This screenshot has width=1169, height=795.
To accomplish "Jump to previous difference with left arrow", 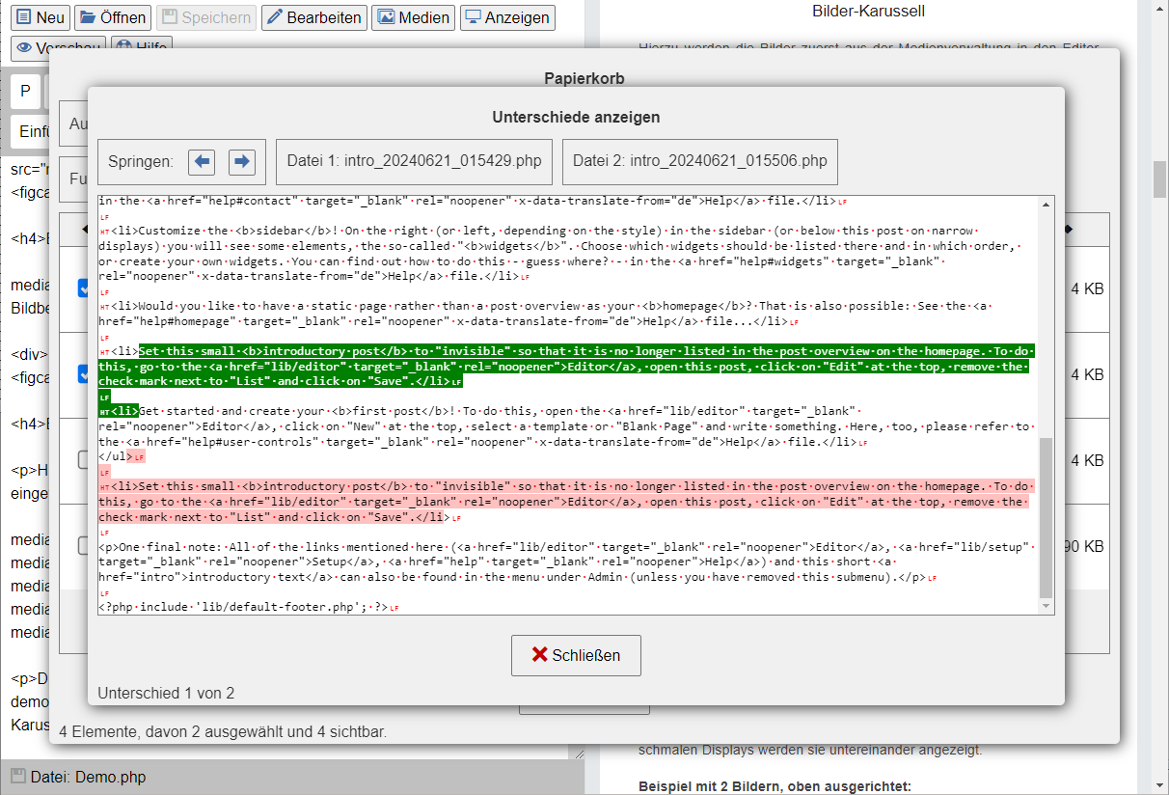I will pos(201,161).
